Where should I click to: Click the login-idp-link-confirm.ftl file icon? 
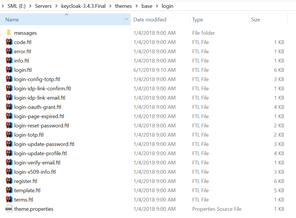[x=9, y=88]
